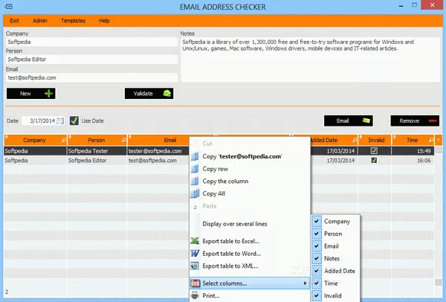The width and height of the screenshot is (446, 302).
Task: Click the XML icon beside Export table to XML
Action: coord(195,266)
